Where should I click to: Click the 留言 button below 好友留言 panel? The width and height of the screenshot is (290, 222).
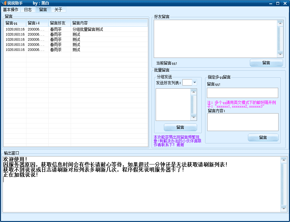(266, 63)
